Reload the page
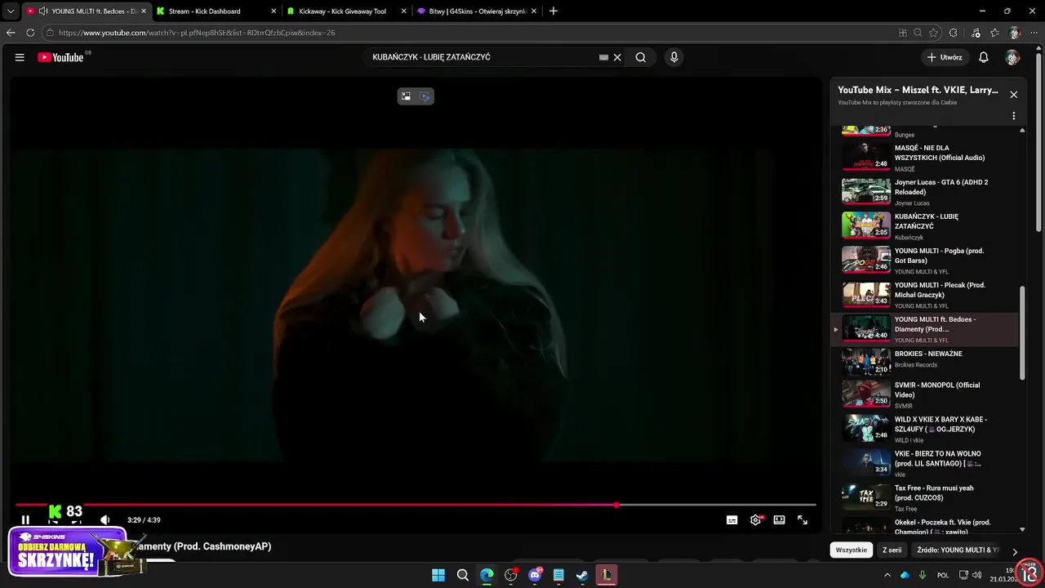The width and height of the screenshot is (1045, 588). 30,33
